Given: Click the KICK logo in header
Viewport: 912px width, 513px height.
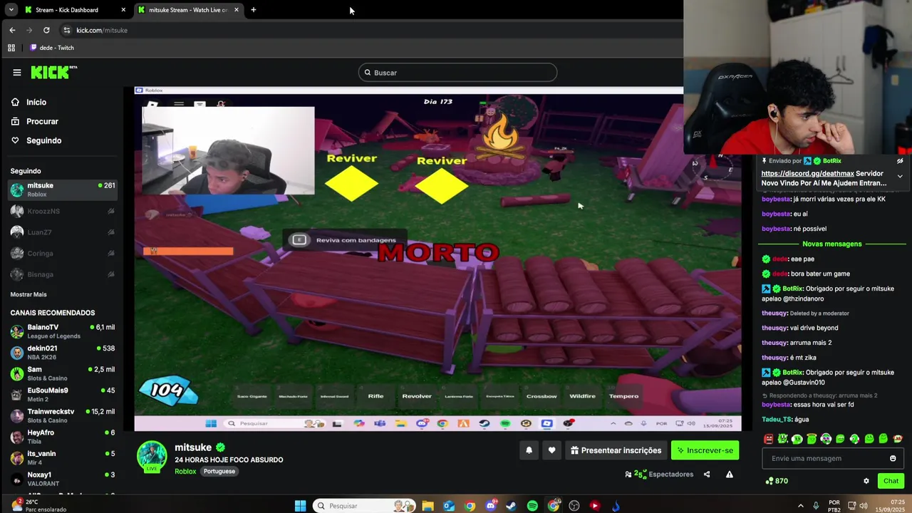Looking at the screenshot, I should coord(53,73).
